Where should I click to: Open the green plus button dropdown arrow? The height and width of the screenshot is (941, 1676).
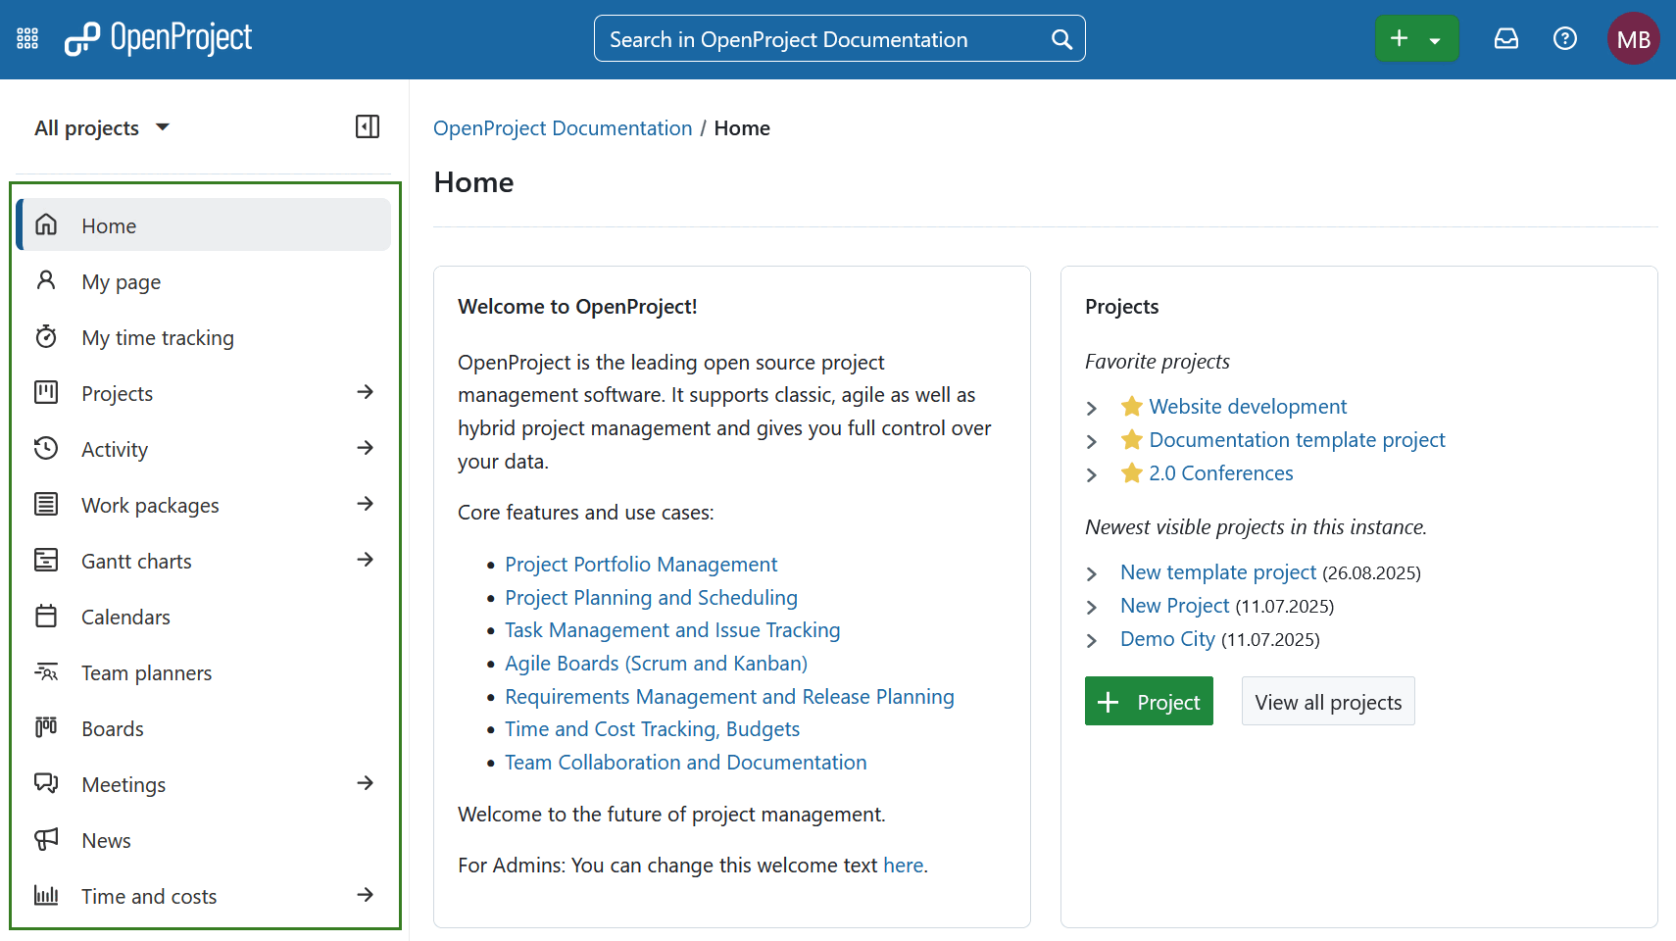click(x=1436, y=38)
